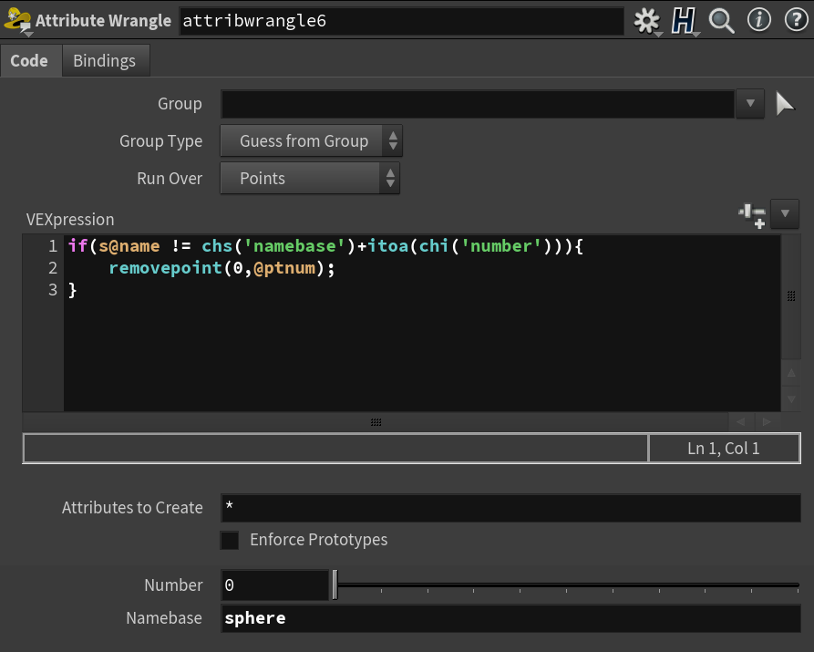Click the node name field attribwrangle6
Viewport: 814px width, 652px height.
(x=401, y=21)
